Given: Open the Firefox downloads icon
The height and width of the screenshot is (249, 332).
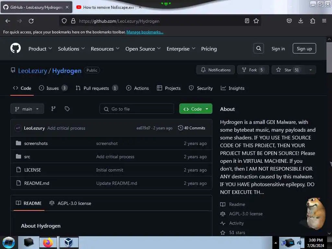Looking at the screenshot, I should pyautogui.click(x=301, y=21).
